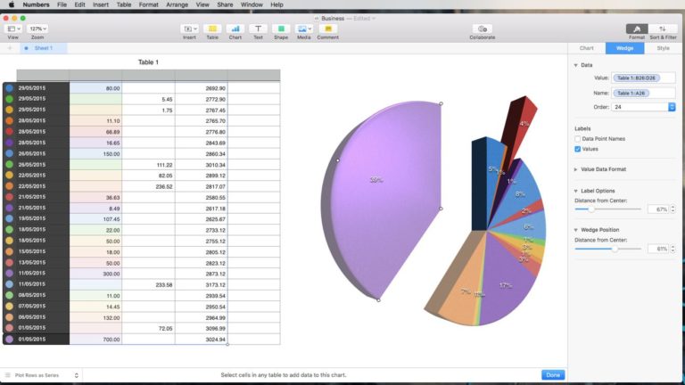Switch to the Style tab
Screen dimensions: 685x385
[663, 48]
